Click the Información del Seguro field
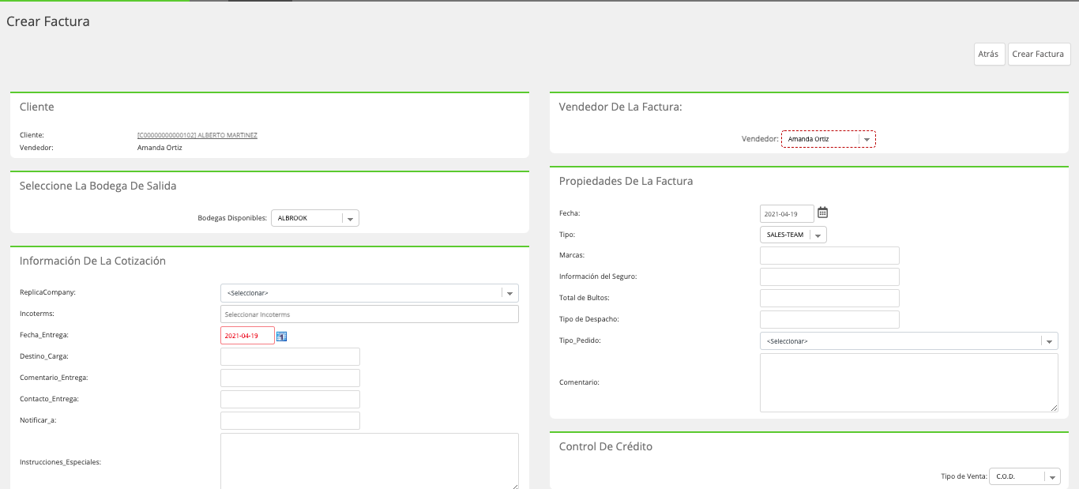The width and height of the screenshot is (1079, 489). click(829, 276)
